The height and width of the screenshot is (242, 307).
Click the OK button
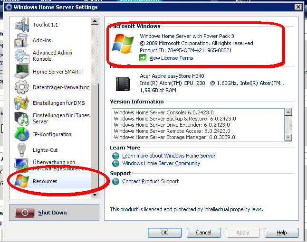(164, 233)
